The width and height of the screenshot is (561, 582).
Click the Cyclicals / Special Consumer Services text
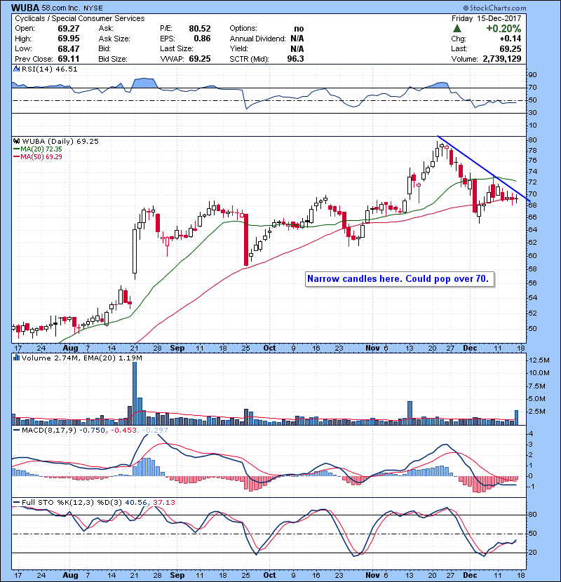pyautogui.click(x=80, y=18)
